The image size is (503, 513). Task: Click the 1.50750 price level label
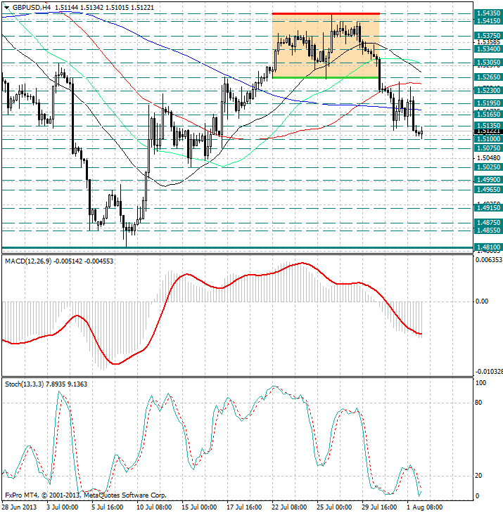[488, 148]
